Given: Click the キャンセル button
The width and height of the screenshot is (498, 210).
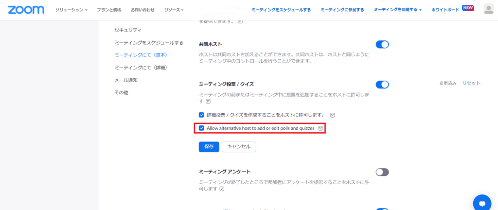Looking at the screenshot, I should [x=239, y=147].
